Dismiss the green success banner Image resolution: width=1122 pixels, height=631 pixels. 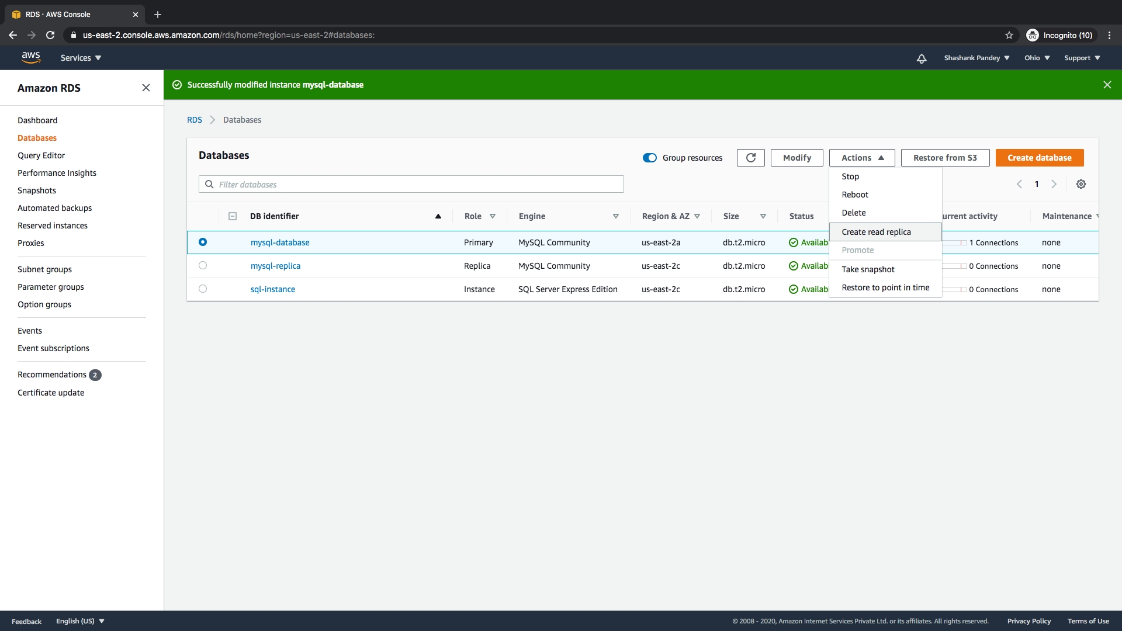(1107, 85)
